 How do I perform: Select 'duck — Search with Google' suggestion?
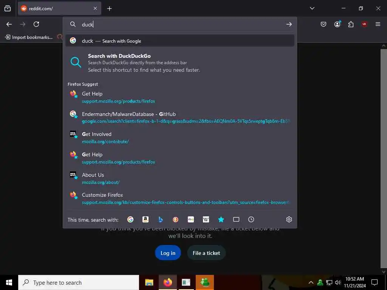[x=180, y=41]
